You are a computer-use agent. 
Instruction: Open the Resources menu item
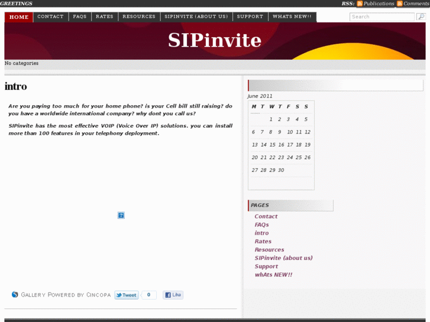click(x=139, y=17)
